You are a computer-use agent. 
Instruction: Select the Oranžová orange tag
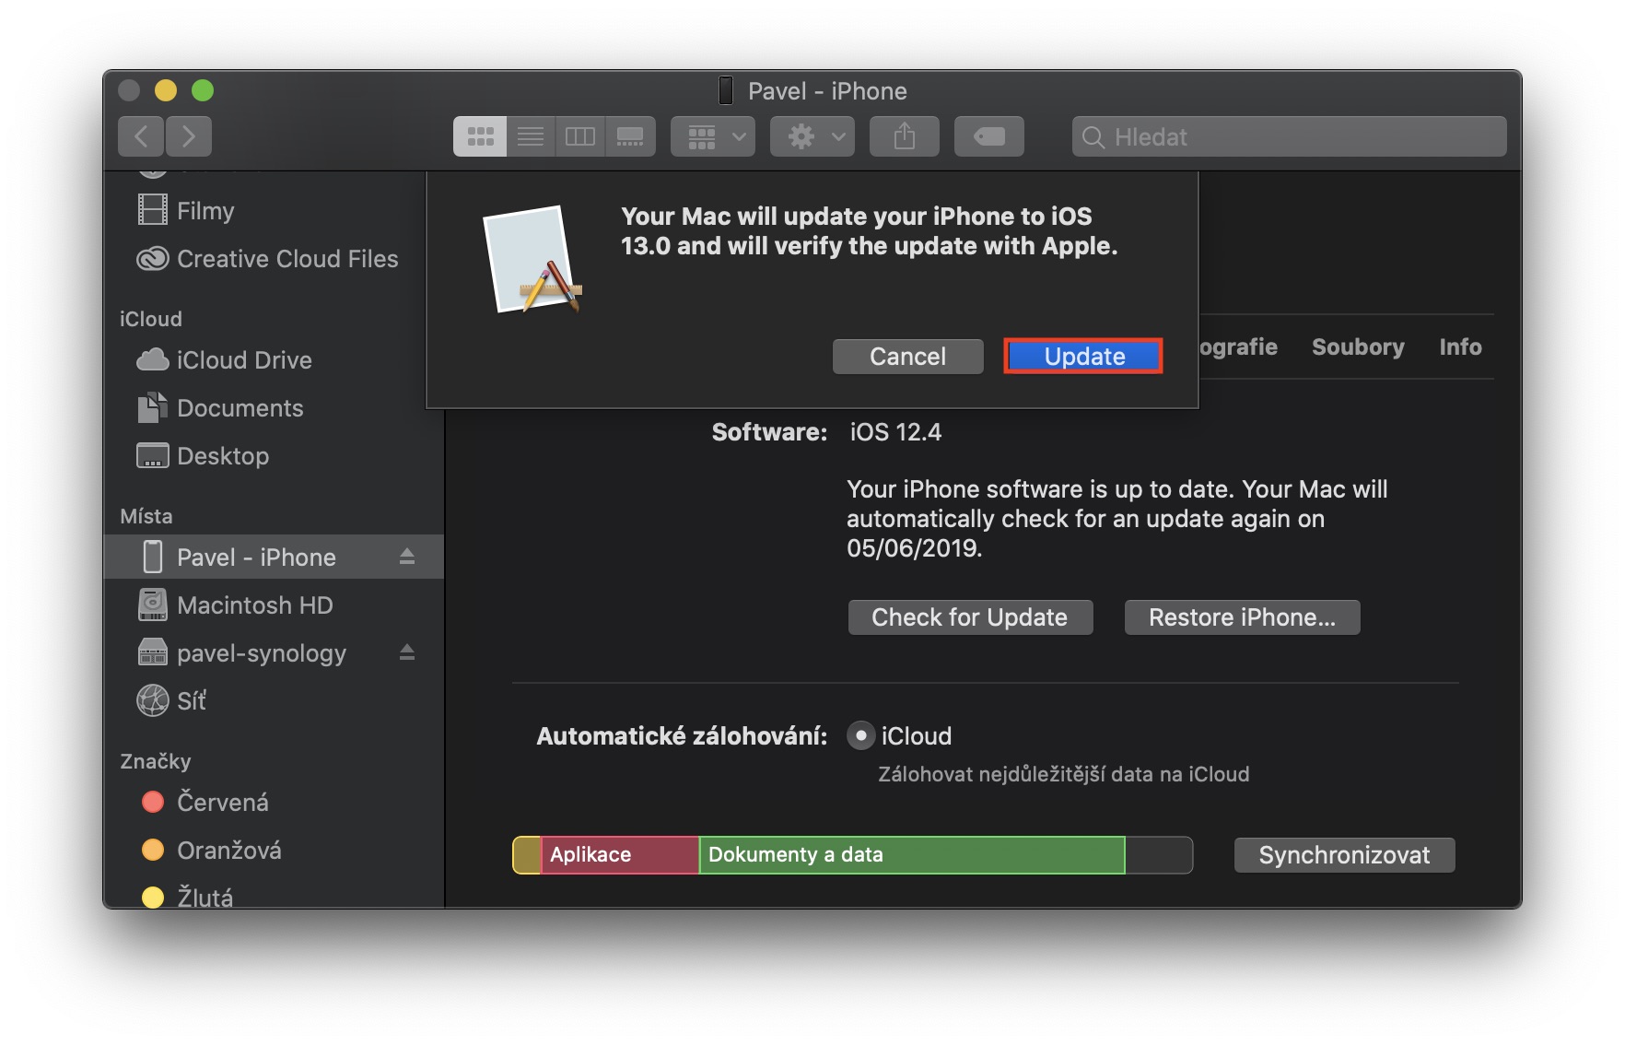pos(275,851)
